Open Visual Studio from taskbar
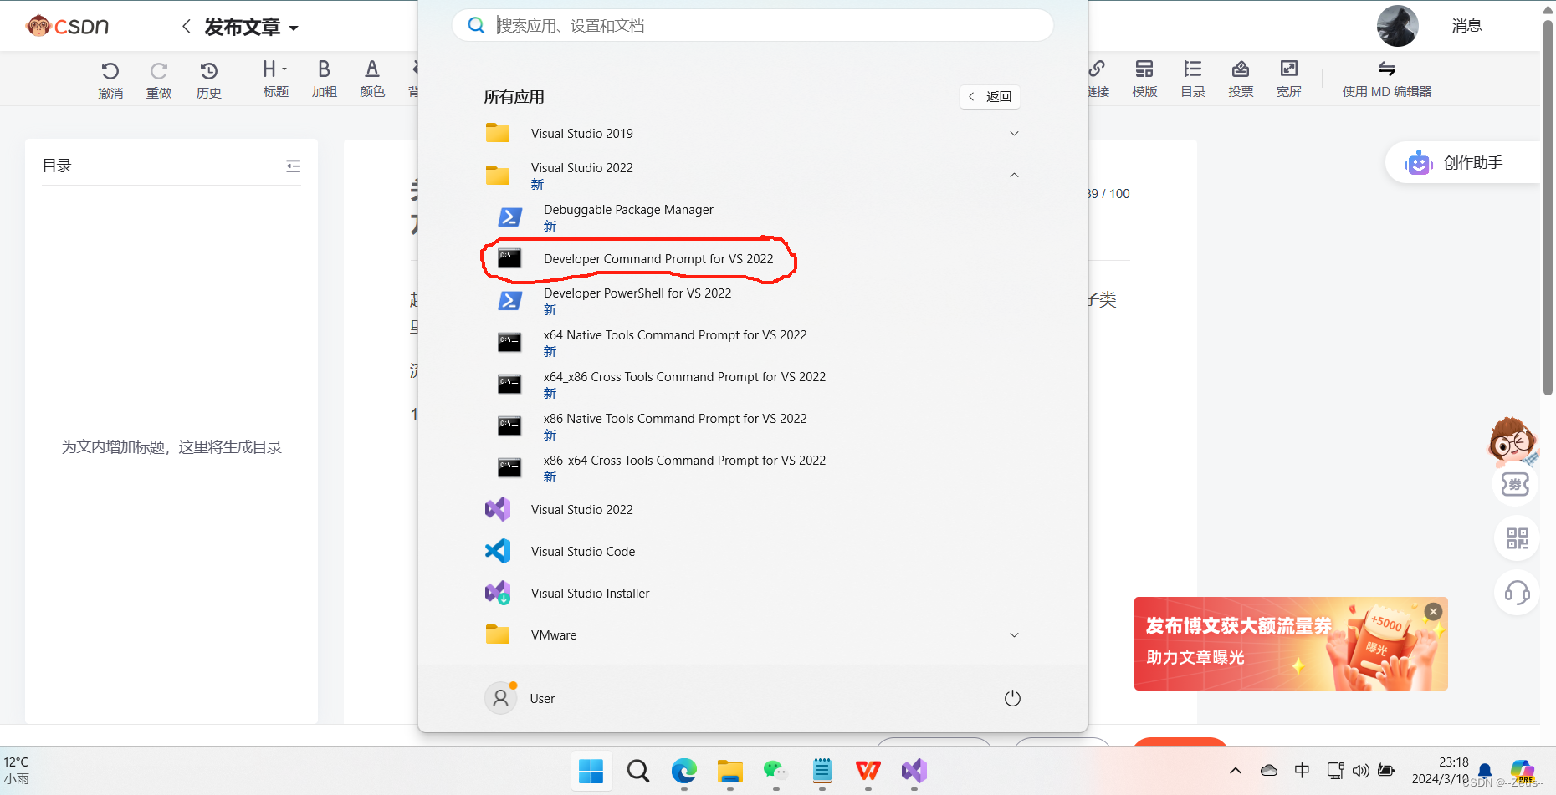The image size is (1556, 795). point(914,771)
